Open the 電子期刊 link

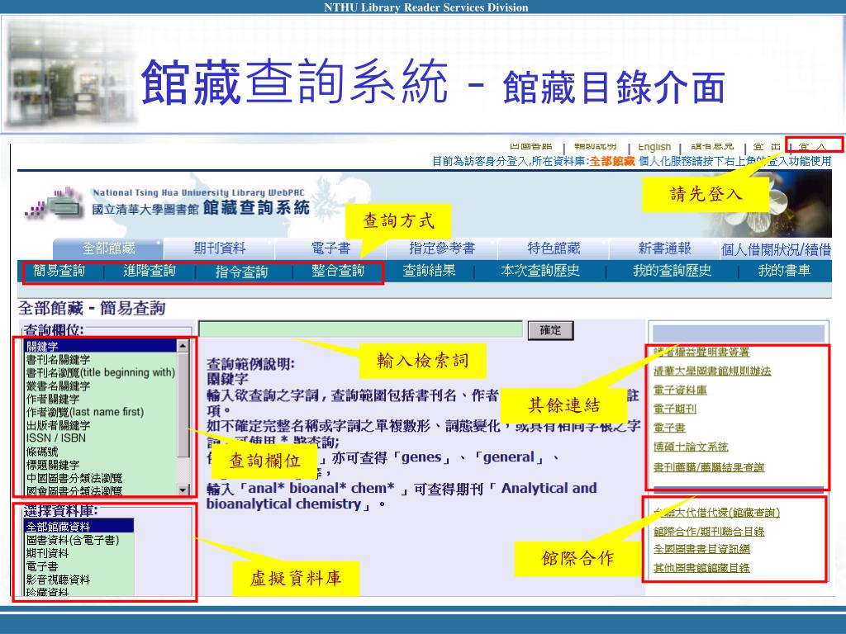[x=675, y=409]
